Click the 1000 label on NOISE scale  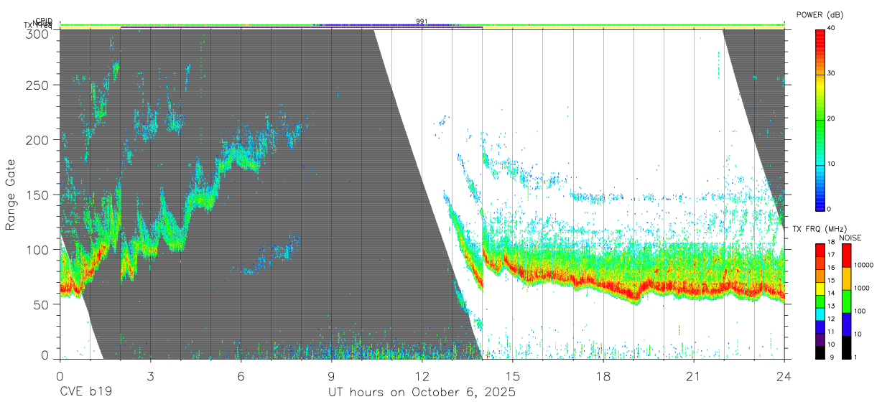[x=862, y=288]
